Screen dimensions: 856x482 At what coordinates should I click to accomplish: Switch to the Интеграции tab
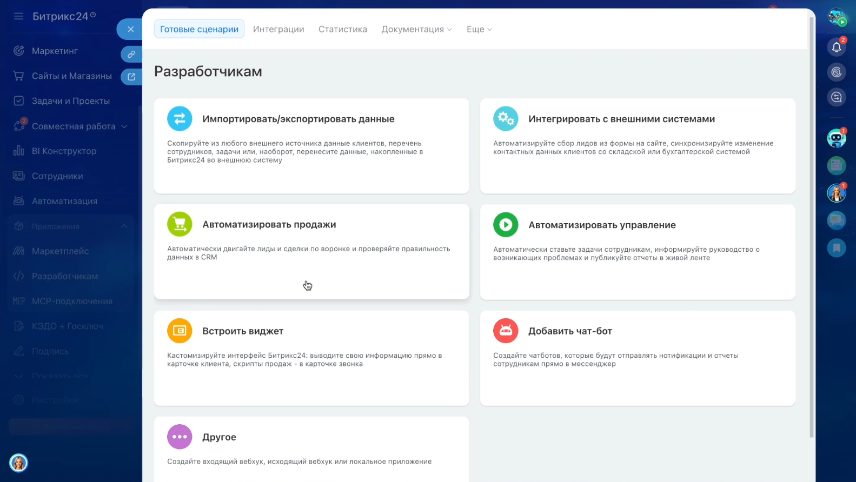(x=278, y=29)
